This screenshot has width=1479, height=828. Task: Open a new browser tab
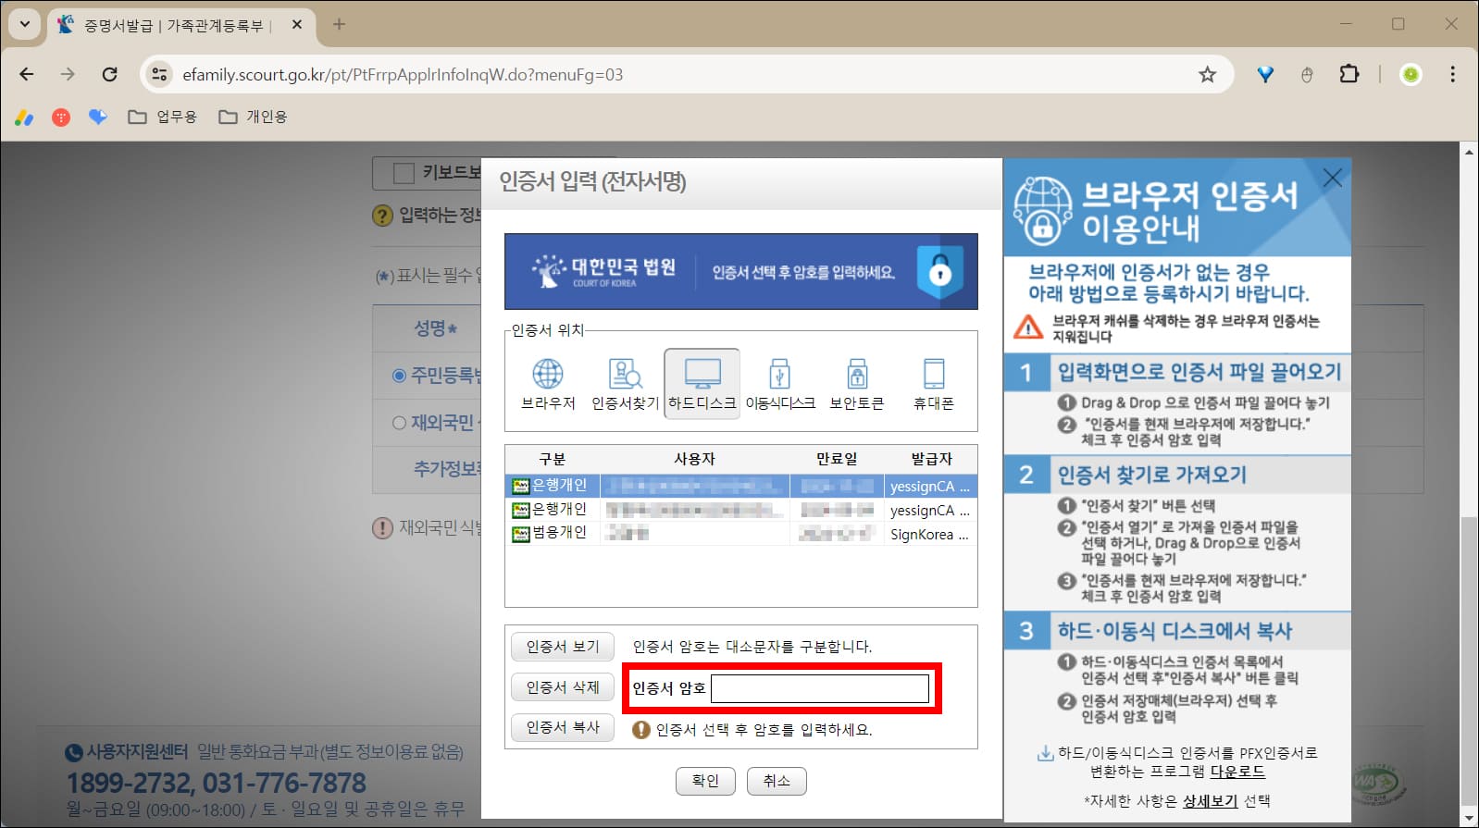pos(339,24)
